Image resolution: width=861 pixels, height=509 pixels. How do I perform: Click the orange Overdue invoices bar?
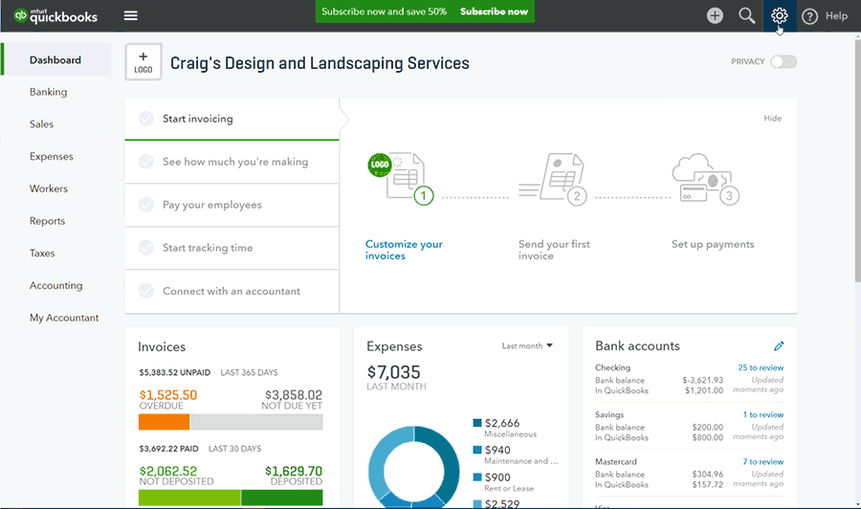pyautogui.click(x=164, y=422)
